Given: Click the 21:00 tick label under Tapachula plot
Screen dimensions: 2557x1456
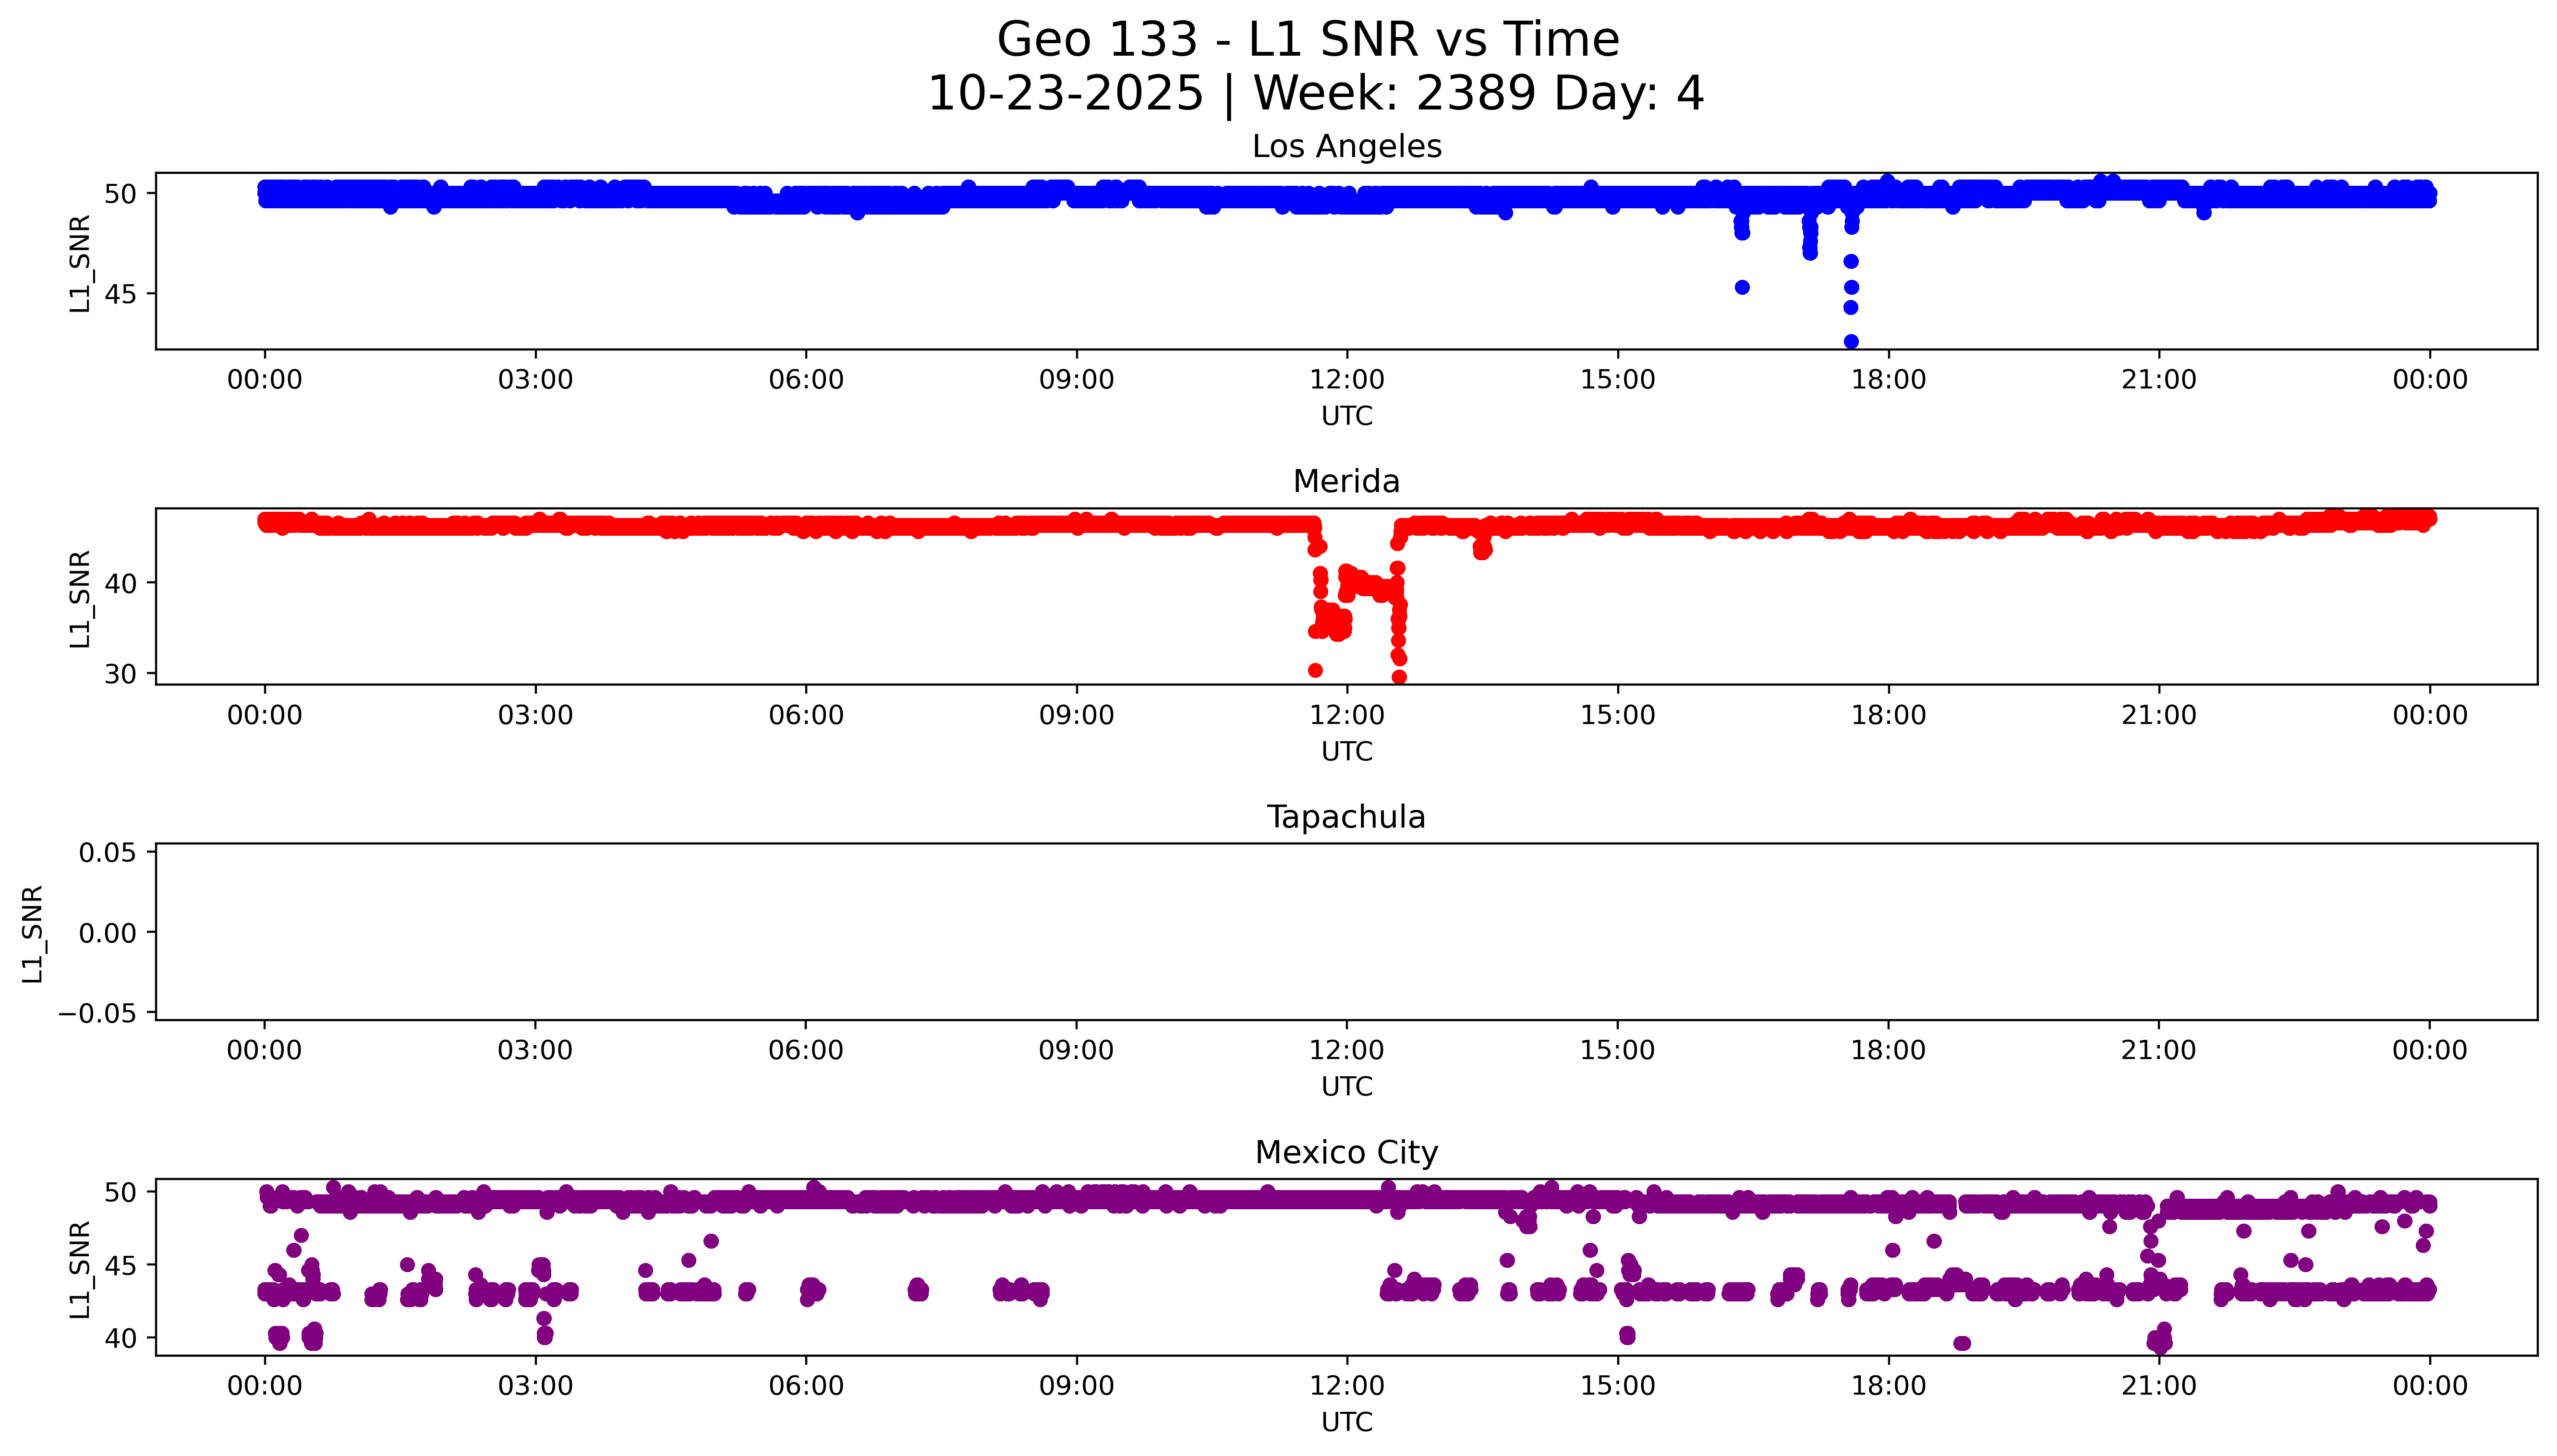Looking at the screenshot, I should tap(2158, 1050).
